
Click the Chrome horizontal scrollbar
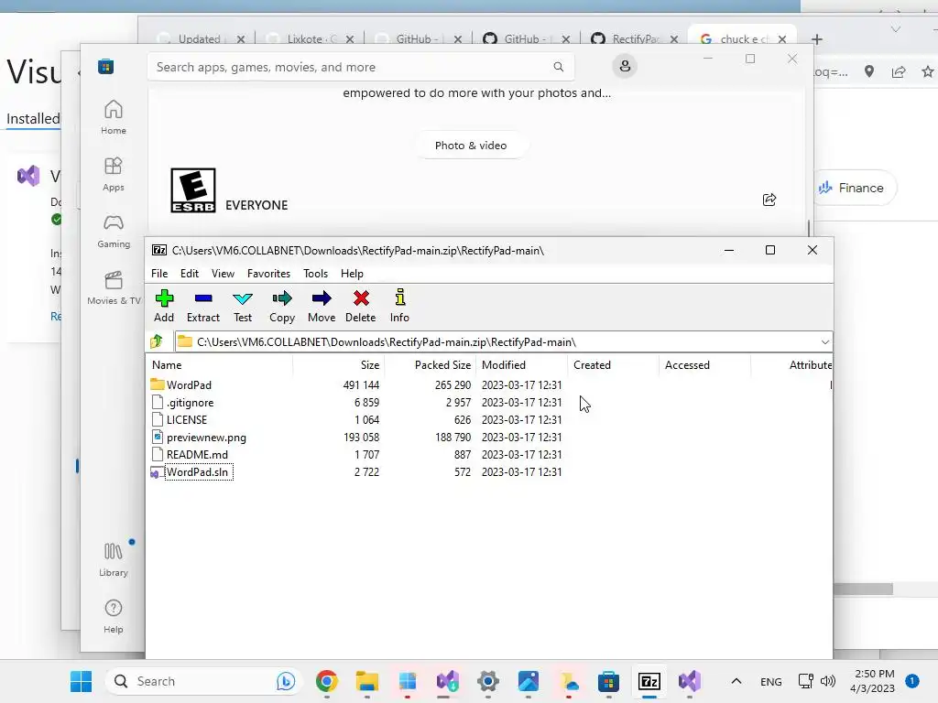pos(863,589)
